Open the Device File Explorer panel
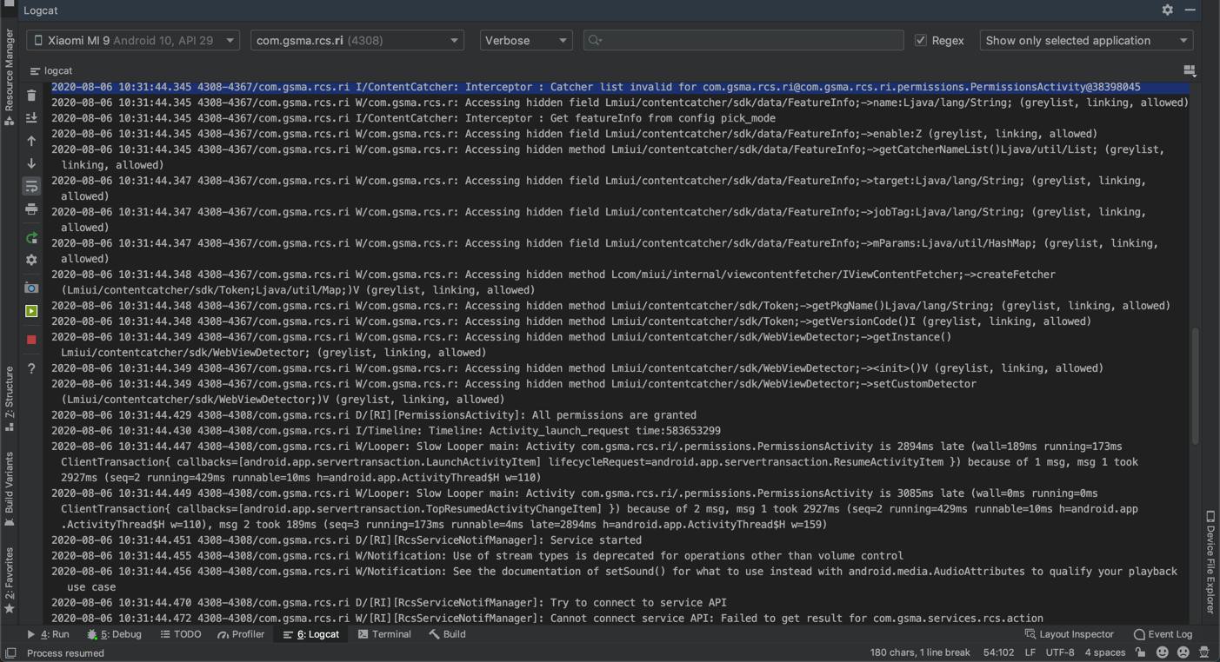The image size is (1220, 662). (1210, 563)
